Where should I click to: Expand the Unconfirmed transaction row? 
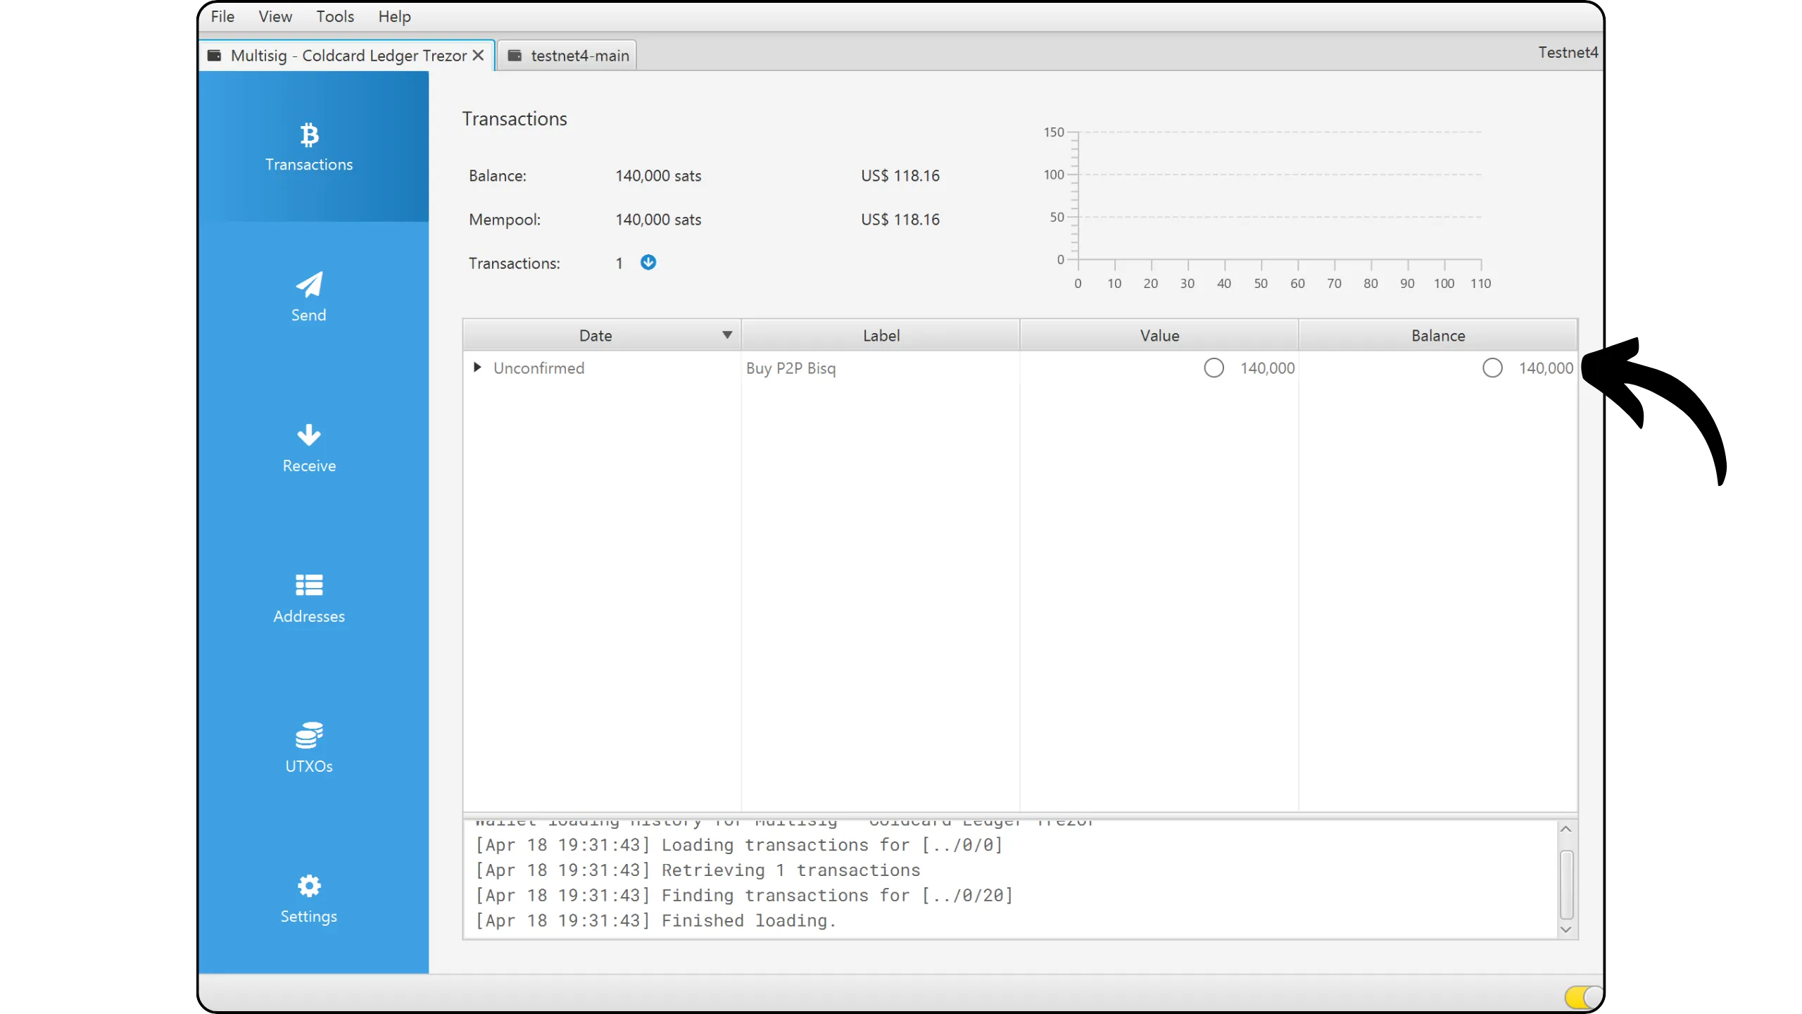click(x=477, y=368)
